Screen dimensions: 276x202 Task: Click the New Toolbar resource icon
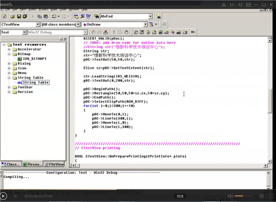click(x=167, y=32)
